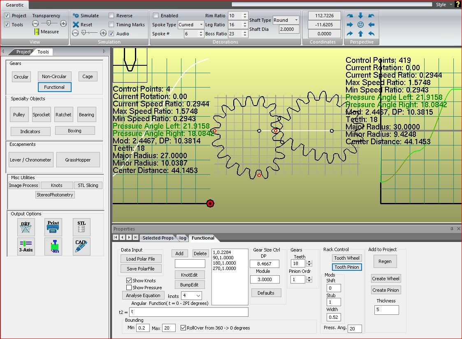Adjust the Transparency slider handle
Screen dimensions: 462x339
[x=49, y=23]
